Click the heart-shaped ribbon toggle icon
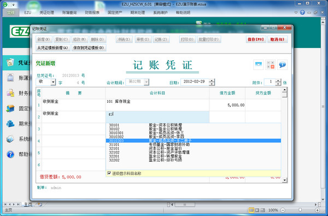 [x=296, y=13]
